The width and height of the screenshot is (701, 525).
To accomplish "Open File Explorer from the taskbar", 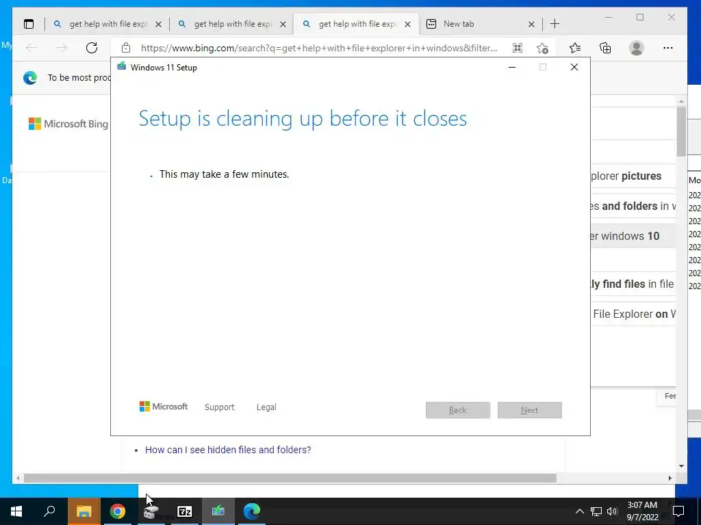I will pos(84,511).
